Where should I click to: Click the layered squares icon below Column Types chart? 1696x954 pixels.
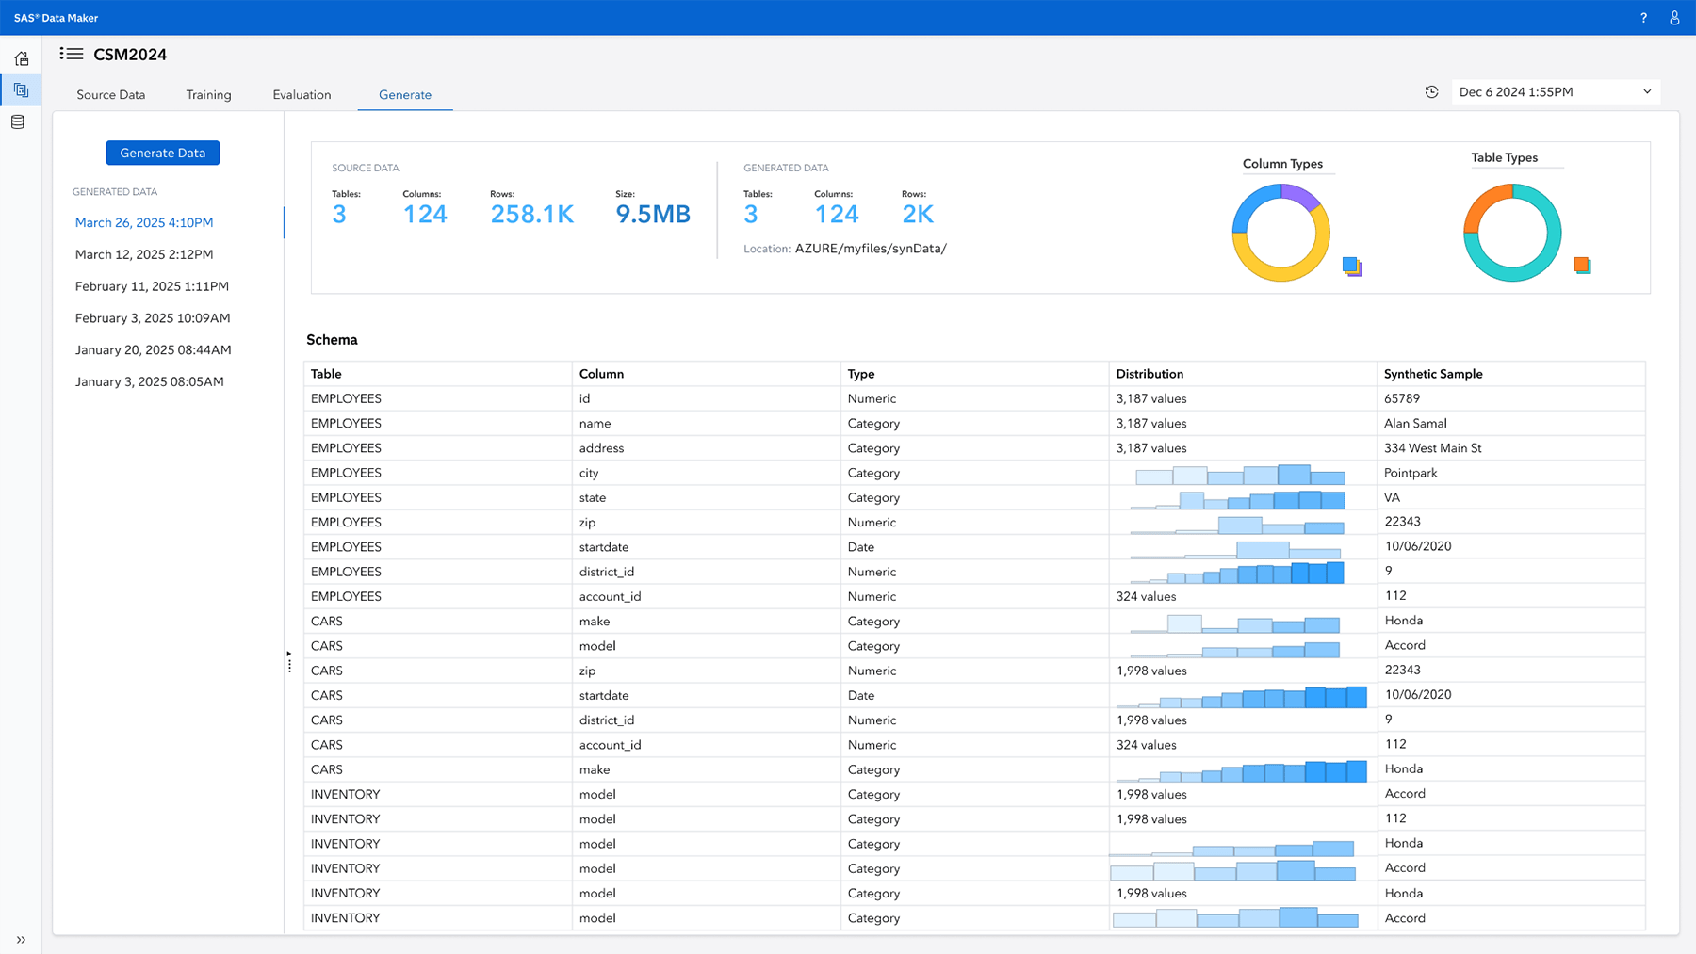tap(1352, 267)
